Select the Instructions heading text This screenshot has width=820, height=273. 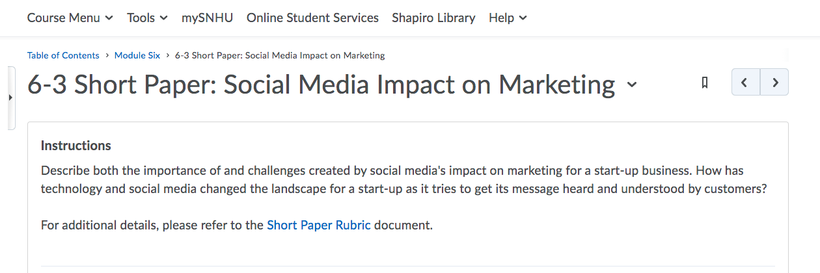pyautogui.click(x=76, y=146)
